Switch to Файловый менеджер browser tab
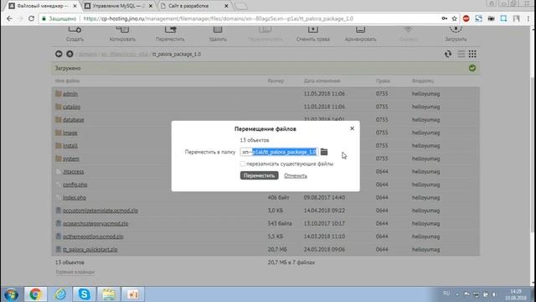The image size is (536, 302). pyautogui.click(x=43, y=6)
